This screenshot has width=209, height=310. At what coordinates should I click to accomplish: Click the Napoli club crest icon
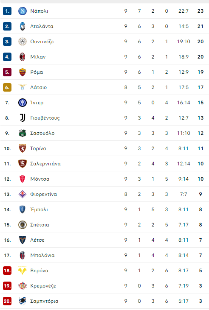coord(23,11)
